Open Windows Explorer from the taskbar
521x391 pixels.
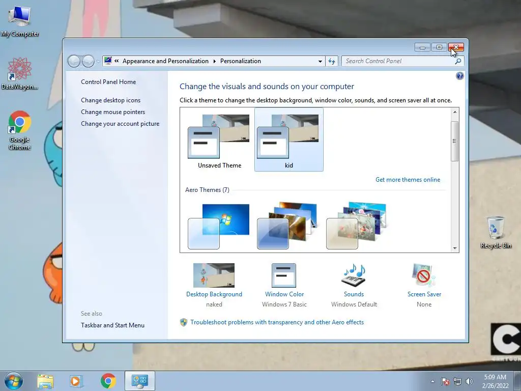(45, 381)
